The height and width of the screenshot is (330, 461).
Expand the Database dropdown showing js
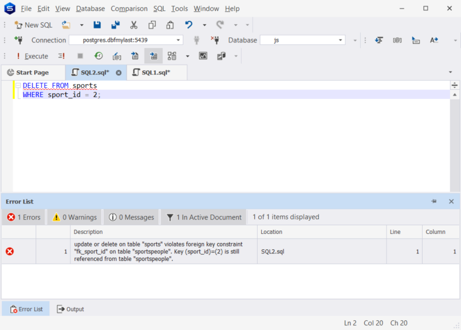point(341,41)
